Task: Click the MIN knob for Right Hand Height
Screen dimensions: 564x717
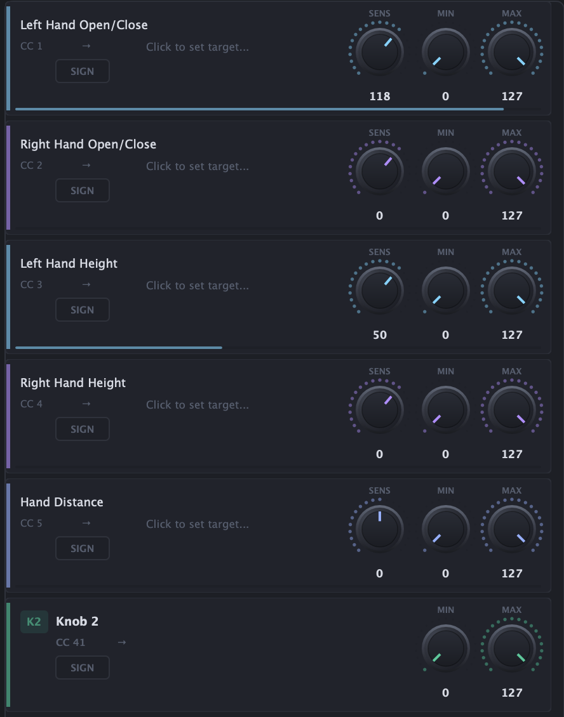Action: click(445, 410)
